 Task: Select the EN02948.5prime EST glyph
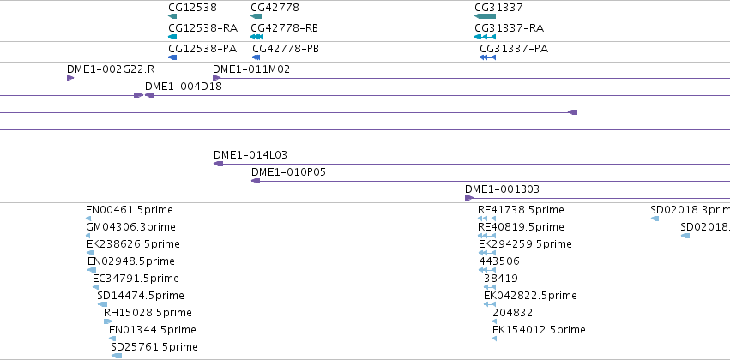coord(92,270)
